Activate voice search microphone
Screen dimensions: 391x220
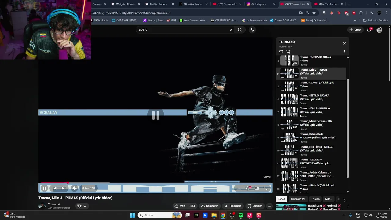252,30
